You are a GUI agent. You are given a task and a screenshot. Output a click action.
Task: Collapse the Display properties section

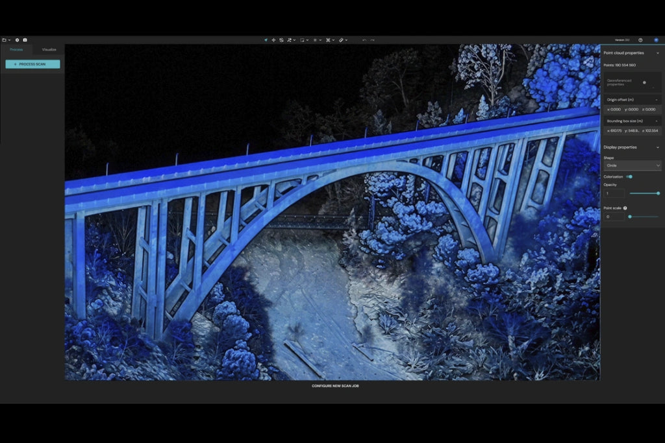pyautogui.click(x=658, y=147)
